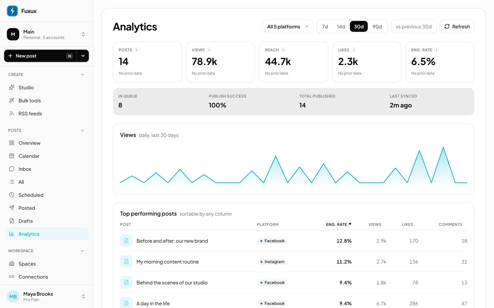Open the posts Overview page

(47, 143)
